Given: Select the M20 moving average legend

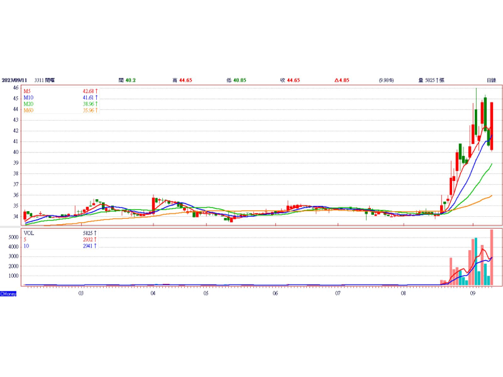Looking at the screenshot, I should point(29,104).
